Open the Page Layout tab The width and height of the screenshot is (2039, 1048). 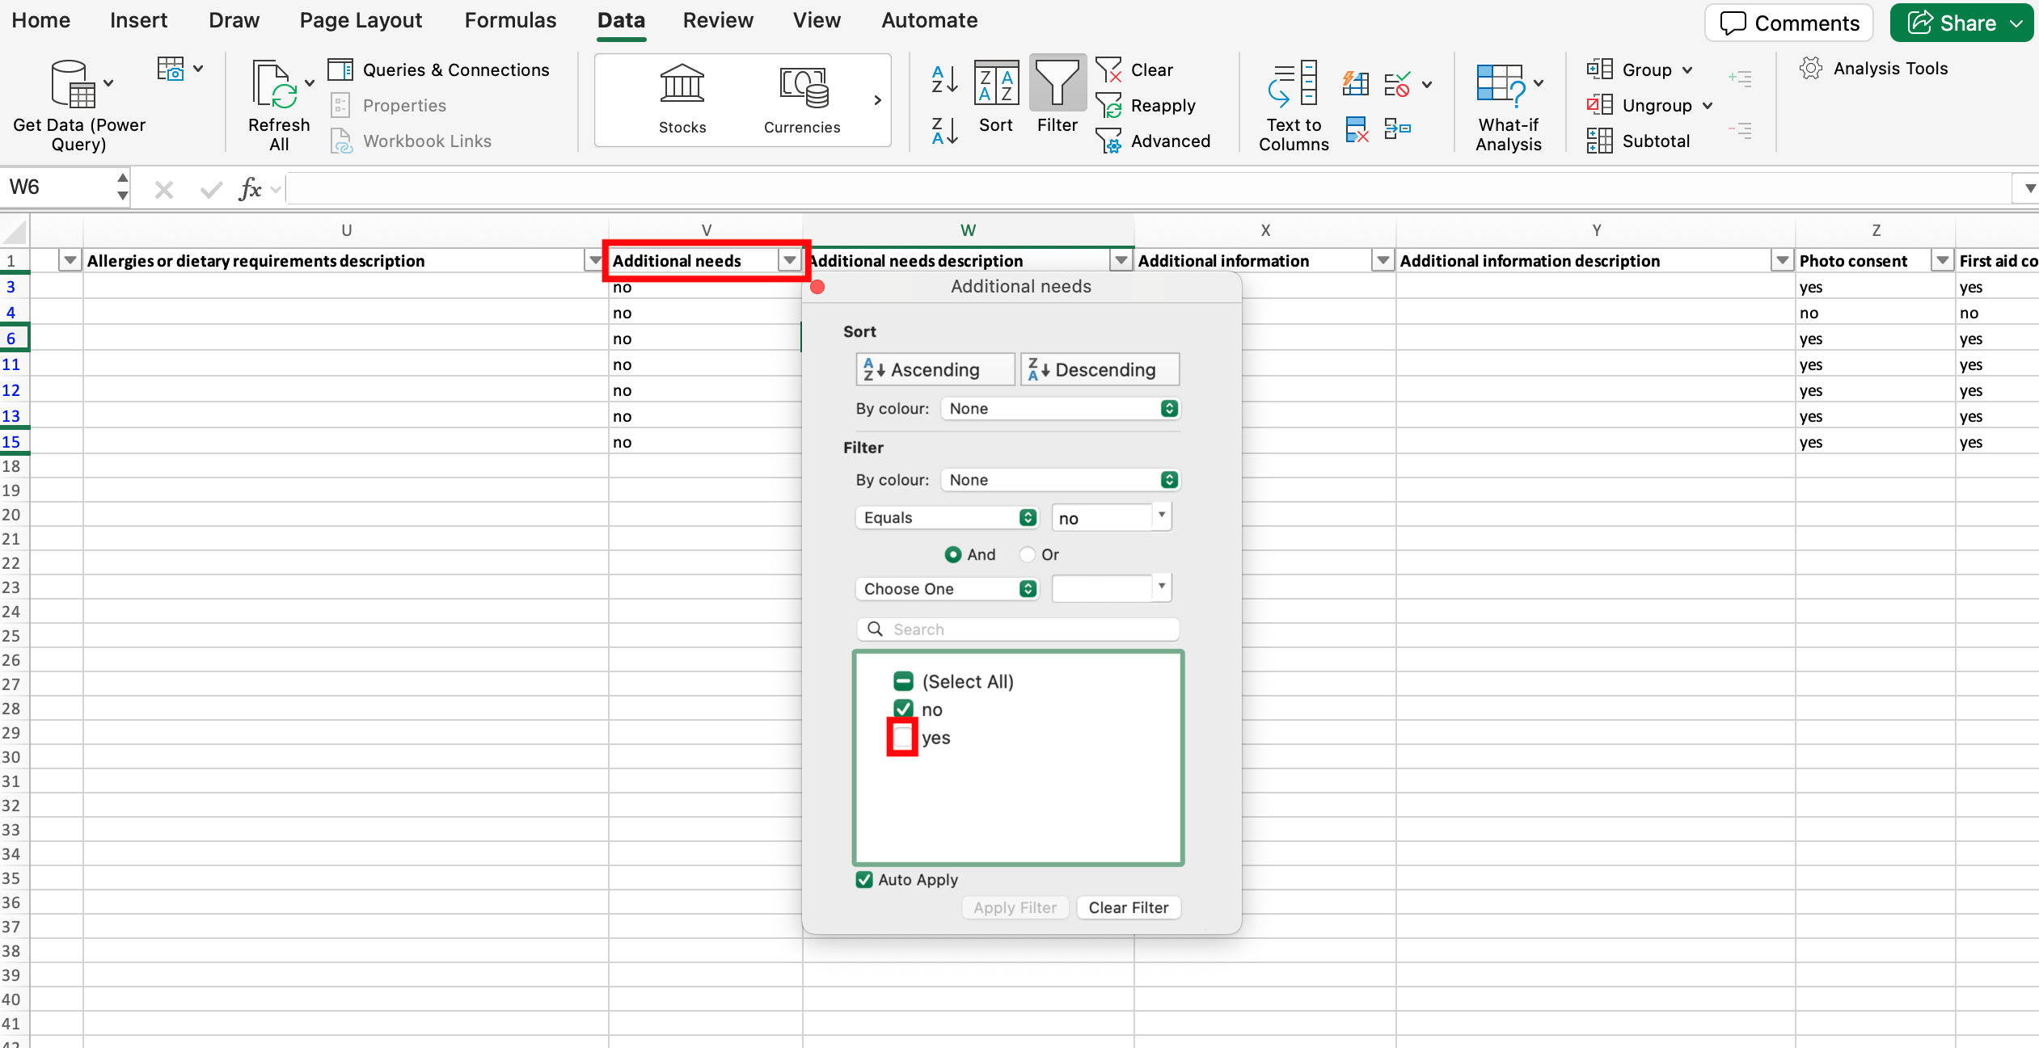tap(361, 21)
